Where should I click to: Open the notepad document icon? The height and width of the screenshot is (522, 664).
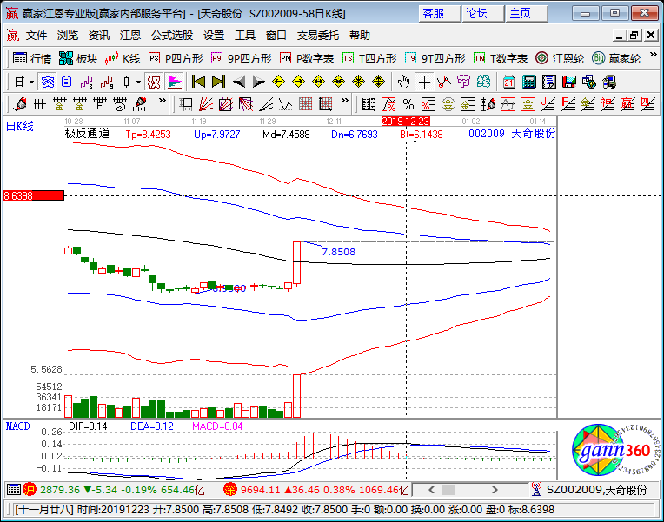[548, 82]
